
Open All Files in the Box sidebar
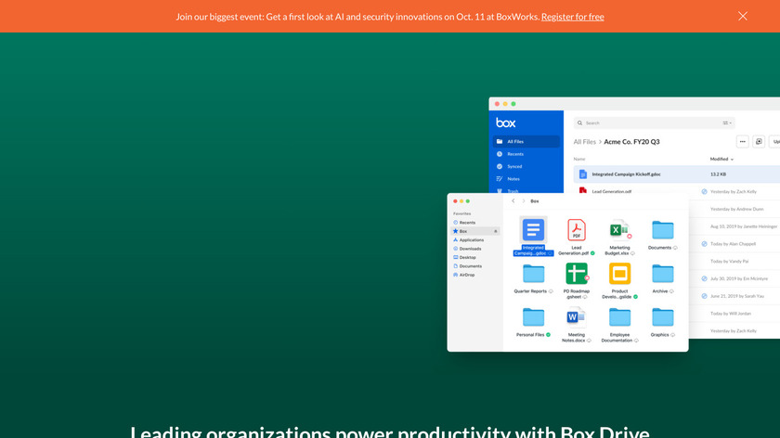pos(526,142)
